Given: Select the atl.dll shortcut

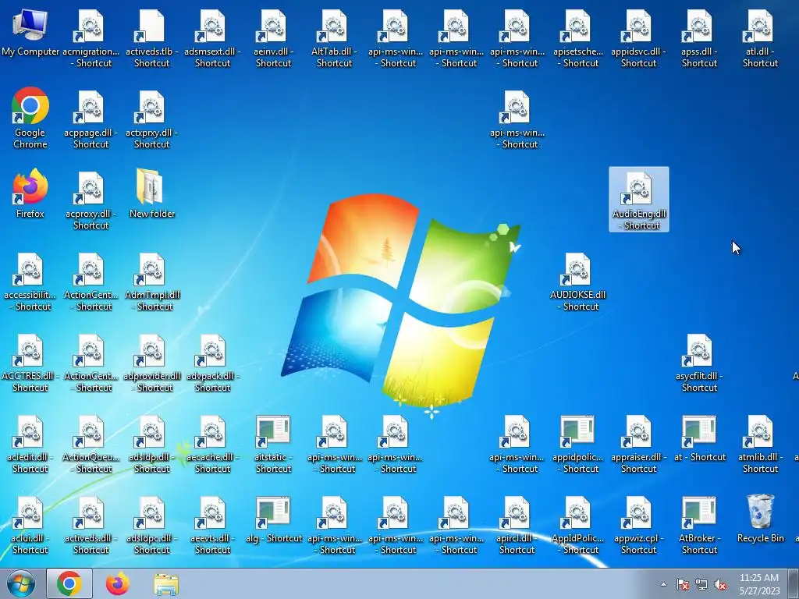Looking at the screenshot, I should point(760,39).
